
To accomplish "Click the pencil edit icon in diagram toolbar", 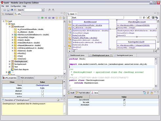I will [x=149, y=17].
